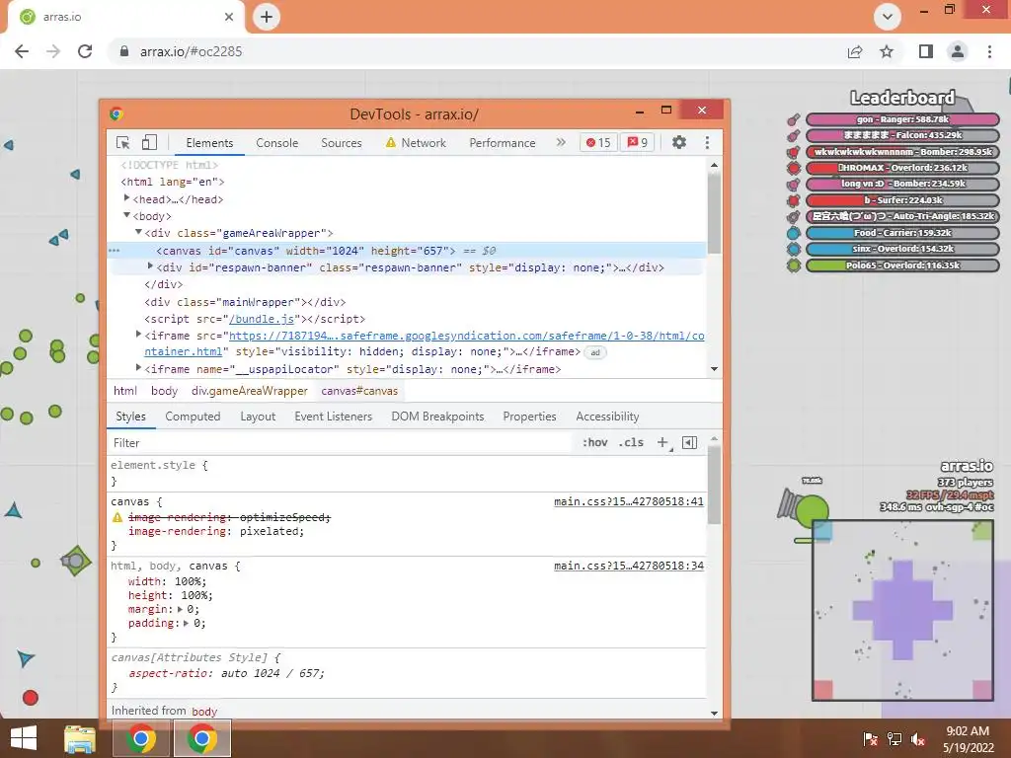This screenshot has height=758, width=1011.
Task: Click the network tray icon
Action: pos(894,739)
